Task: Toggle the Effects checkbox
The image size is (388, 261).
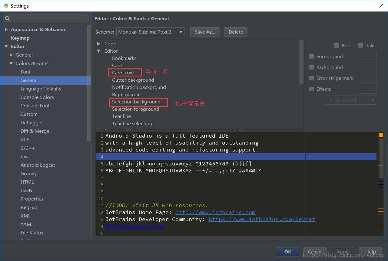Action: [x=312, y=89]
